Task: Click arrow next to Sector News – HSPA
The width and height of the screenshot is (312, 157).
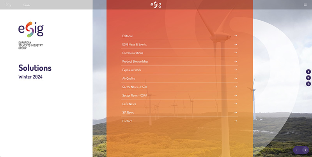Action: pyautogui.click(x=236, y=87)
